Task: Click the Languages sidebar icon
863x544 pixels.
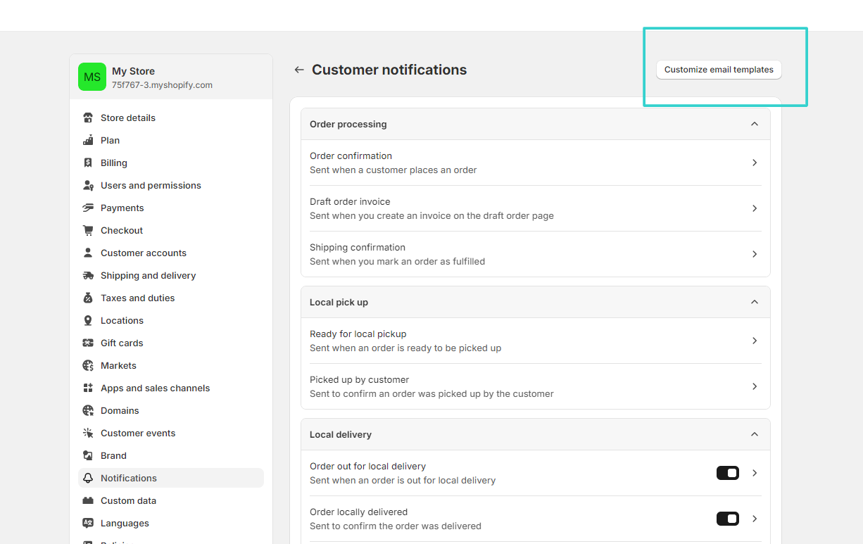Action: (x=87, y=523)
